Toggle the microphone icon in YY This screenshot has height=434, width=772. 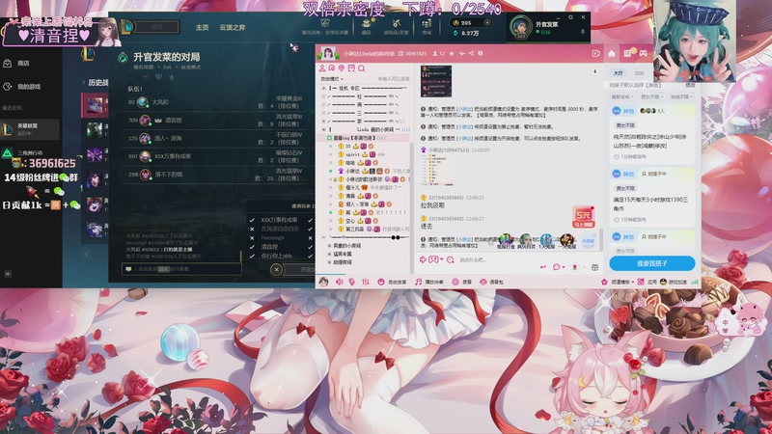(351, 282)
